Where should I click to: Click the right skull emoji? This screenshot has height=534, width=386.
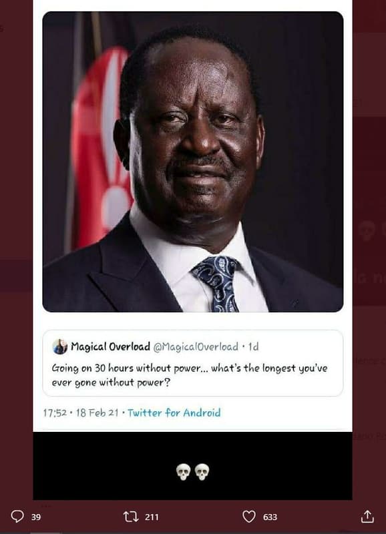point(202,472)
